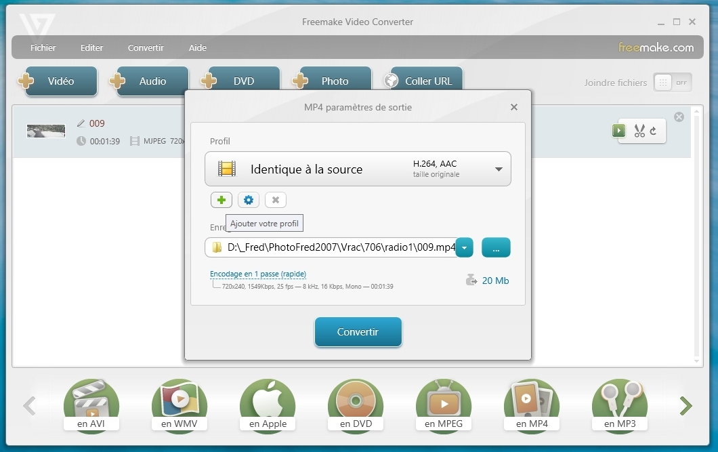Choose the en AVI output format
This screenshot has width=718, height=452.
(91, 406)
